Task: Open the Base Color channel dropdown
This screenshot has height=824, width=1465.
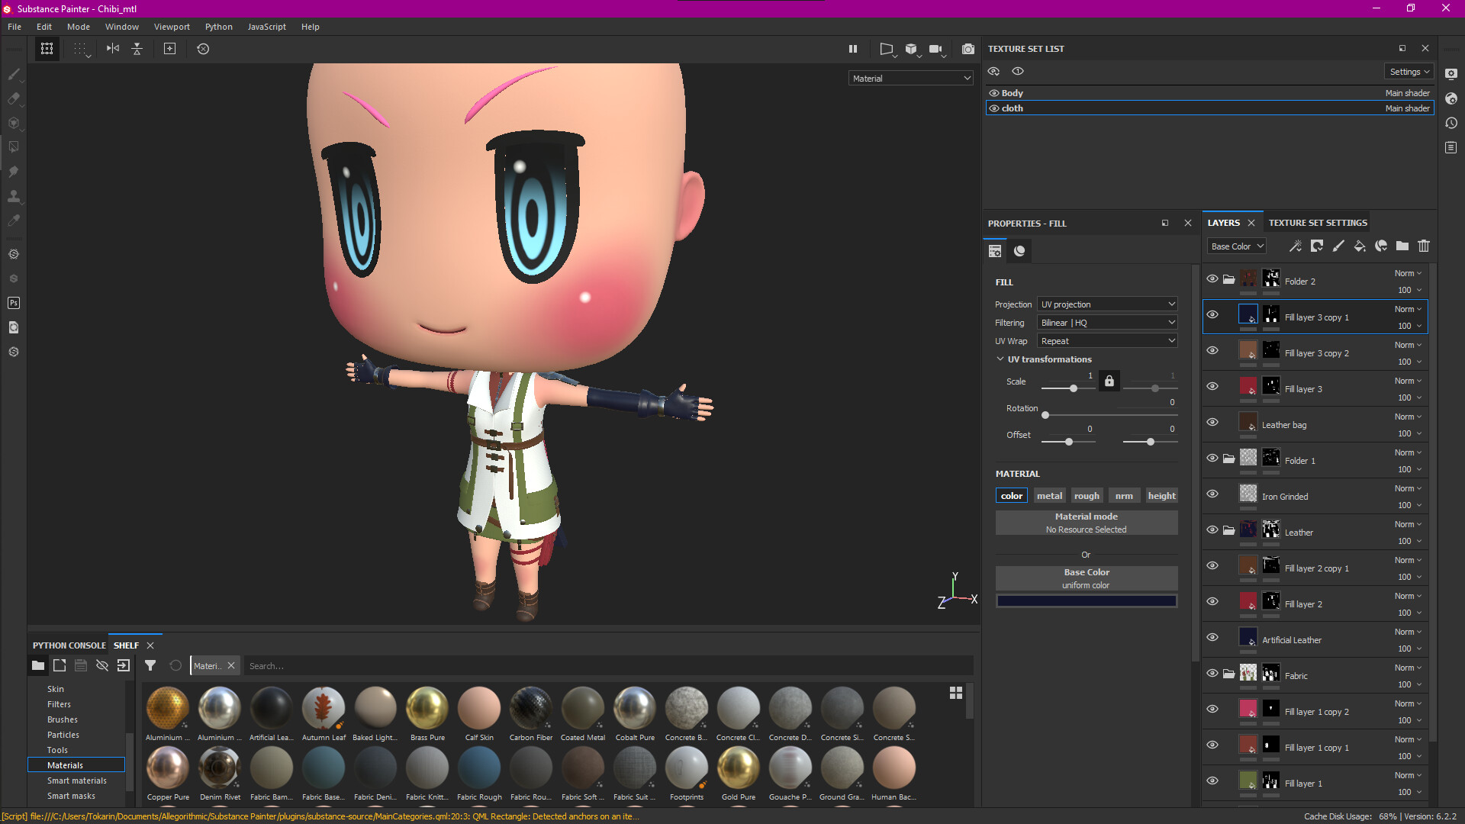Action: [x=1236, y=246]
